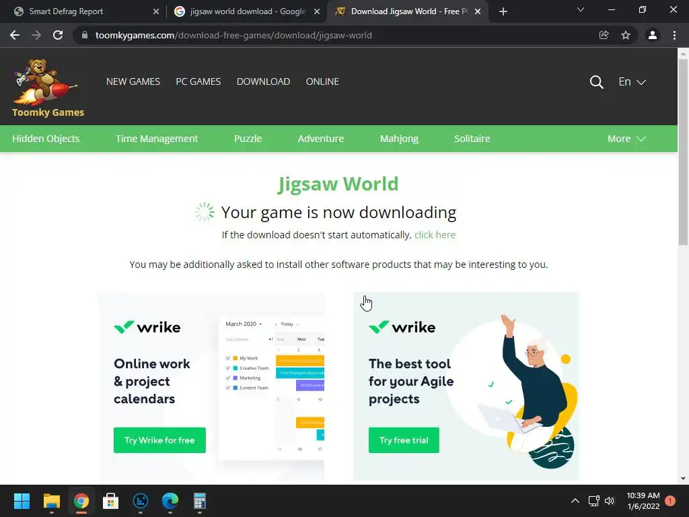689x517 pixels.
Task: Open the site search magnifier
Action: click(596, 81)
